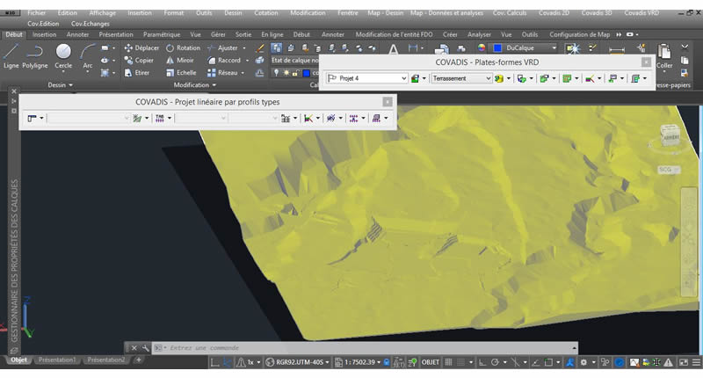Toggle the OBJET model space button
Viewport: 703px width, 378px height.
pyautogui.click(x=431, y=362)
